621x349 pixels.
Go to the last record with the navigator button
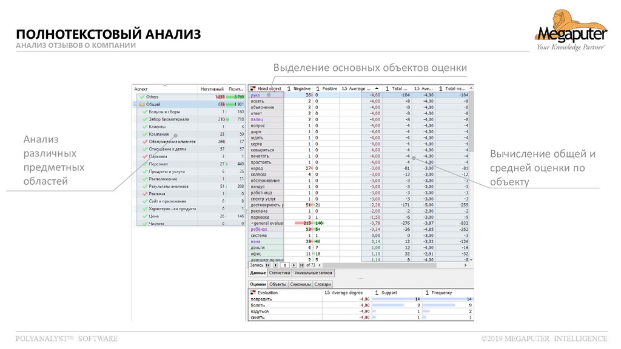(x=301, y=265)
